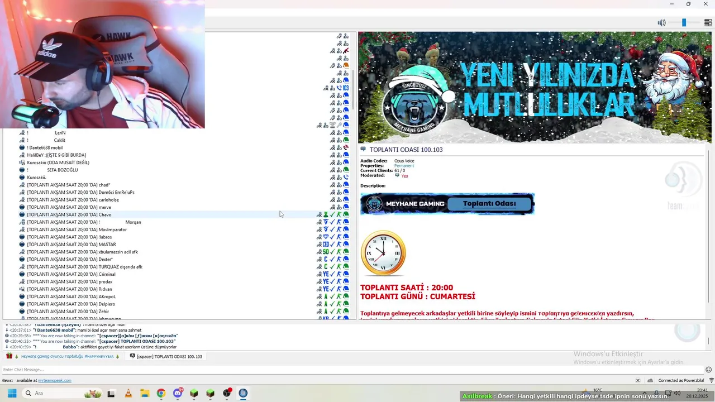This screenshot has width=715, height=402.
Task: Click microphone status icon of Rıdvan
Action: pyautogui.click(x=319, y=289)
